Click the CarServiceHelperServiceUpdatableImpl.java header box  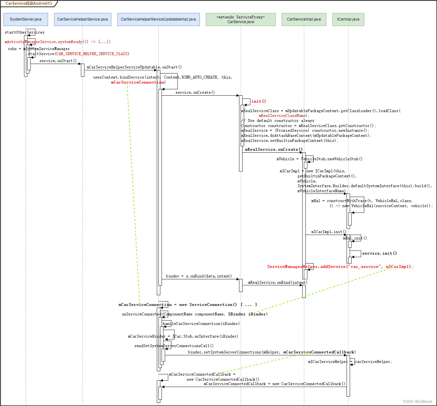point(158,19)
